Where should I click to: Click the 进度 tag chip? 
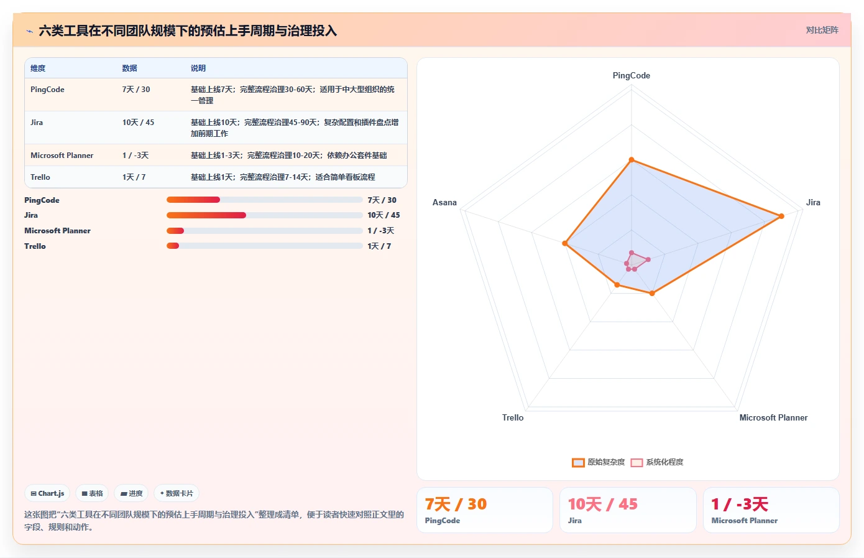[131, 493]
